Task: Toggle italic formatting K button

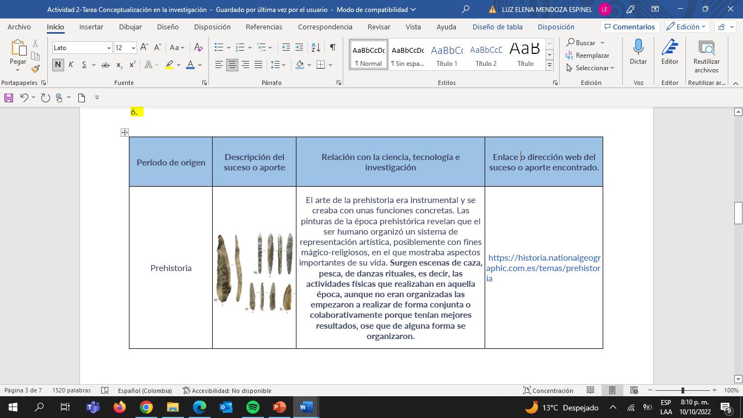Action: 71,65
